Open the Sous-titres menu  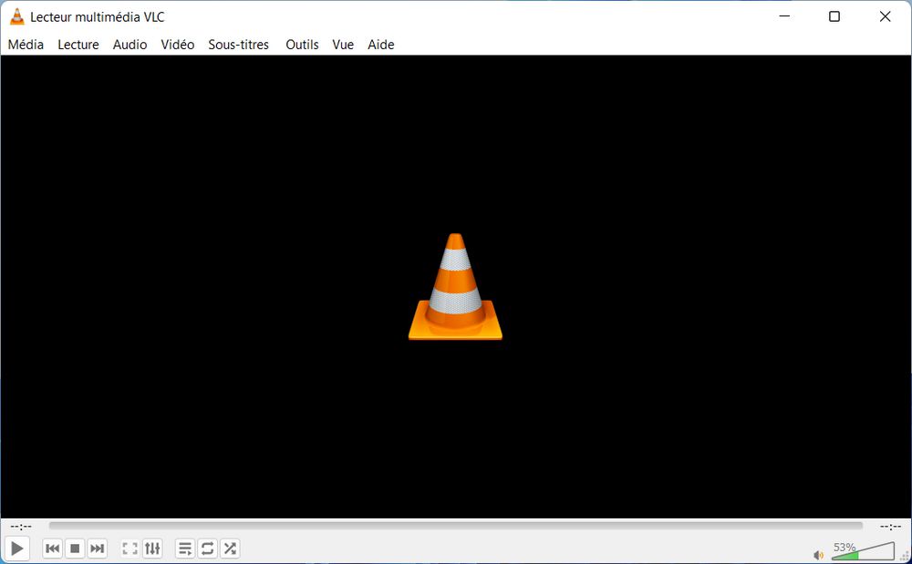point(238,45)
